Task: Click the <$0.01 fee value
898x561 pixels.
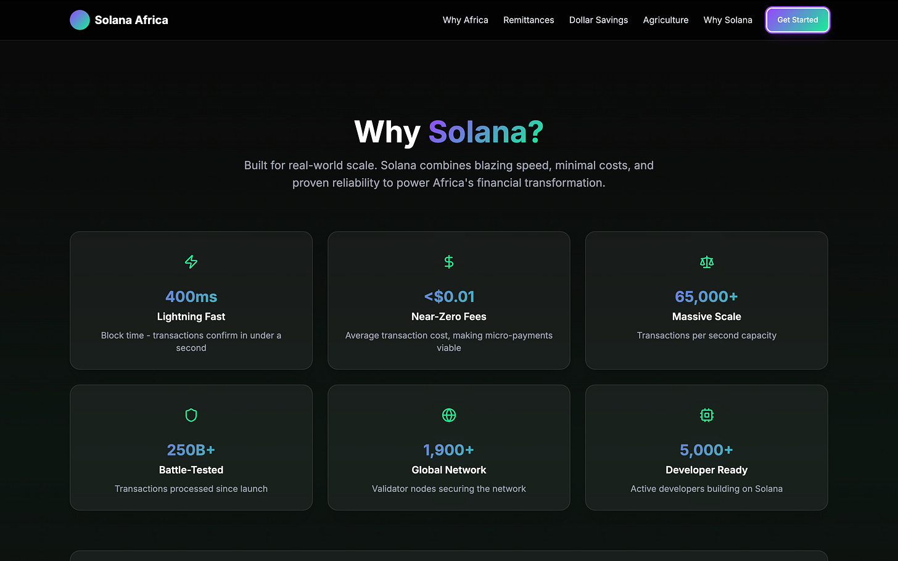Action: click(x=449, y=297)
